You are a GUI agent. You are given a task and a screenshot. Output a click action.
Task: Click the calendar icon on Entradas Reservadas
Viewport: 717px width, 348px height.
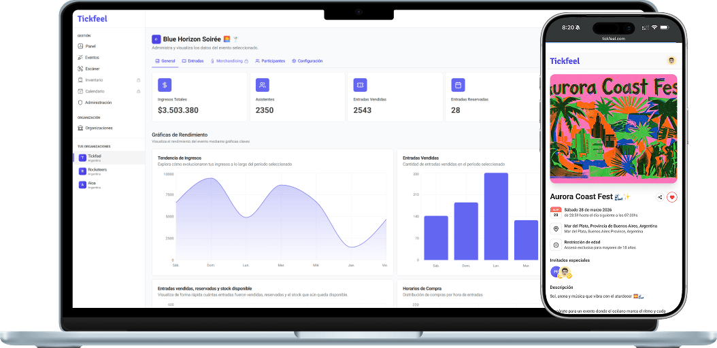click(x=458, y=85)
